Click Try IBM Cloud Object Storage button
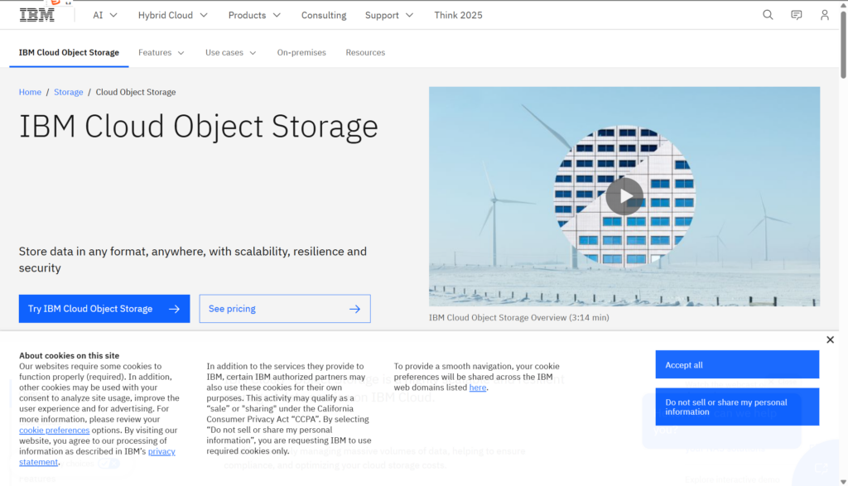The height and width of the screenshot is (486, 848). (104, 309)
